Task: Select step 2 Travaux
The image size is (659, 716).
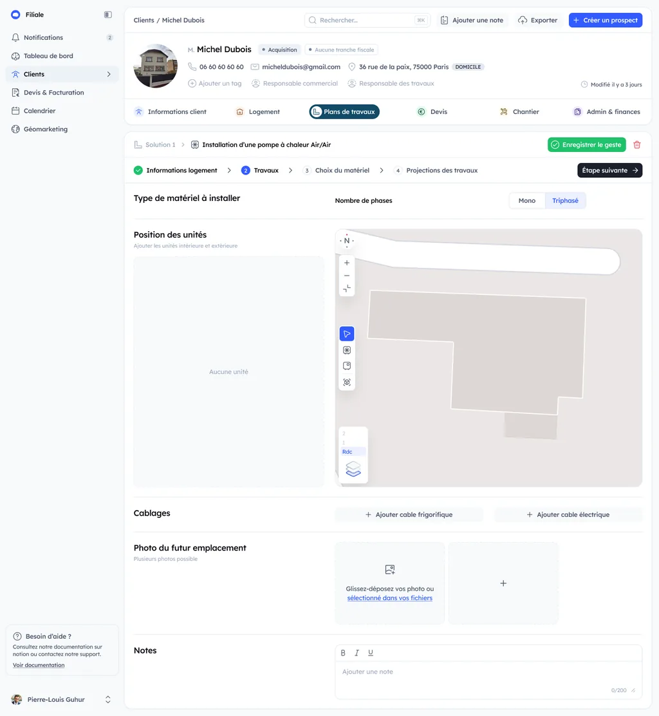Action: (x=260, y=171)
